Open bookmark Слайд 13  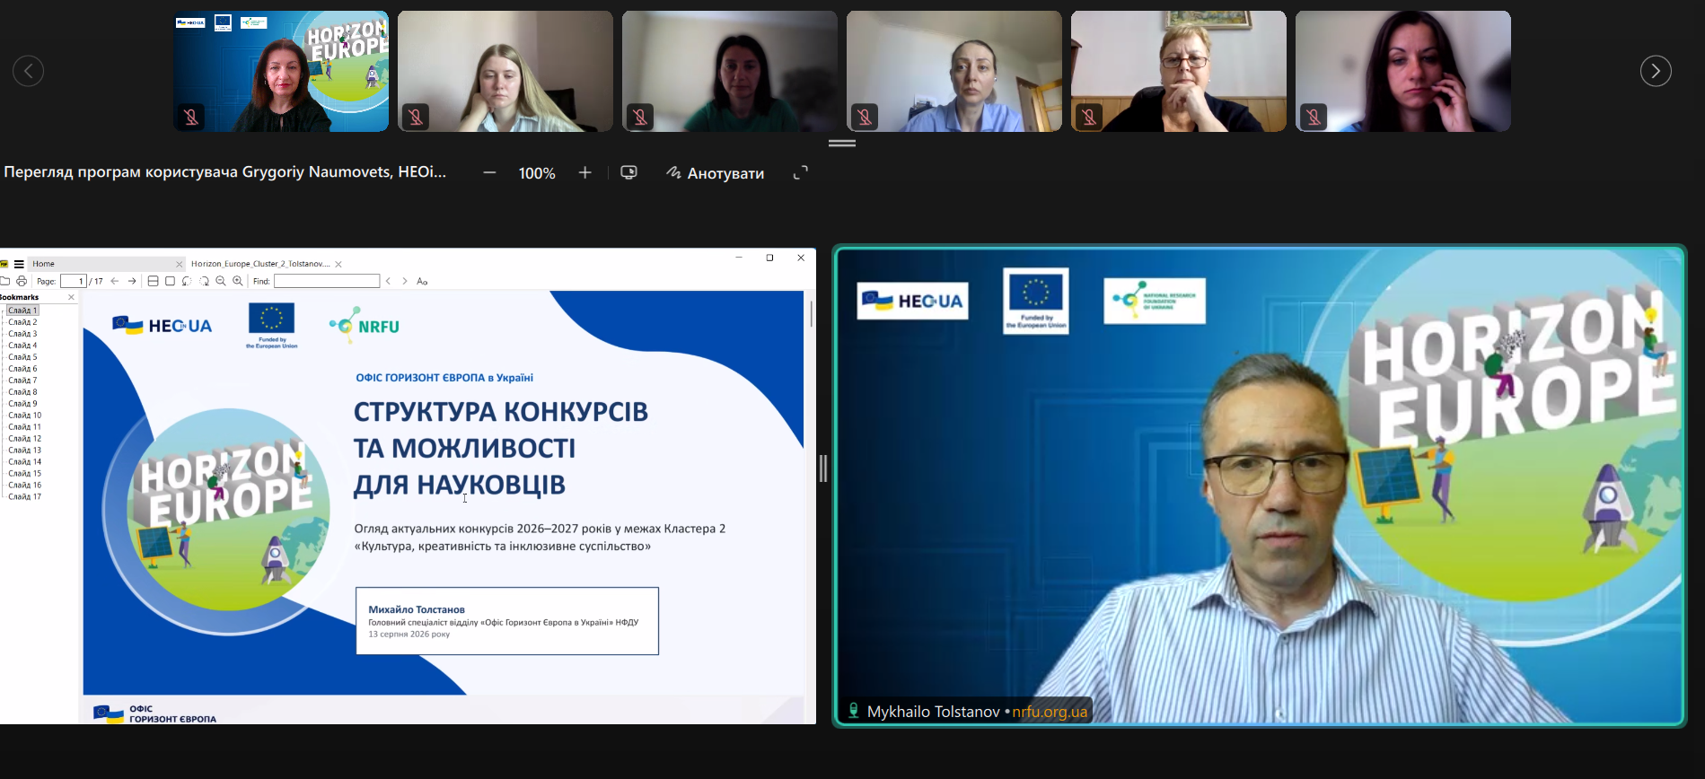(x=24, y=451)
